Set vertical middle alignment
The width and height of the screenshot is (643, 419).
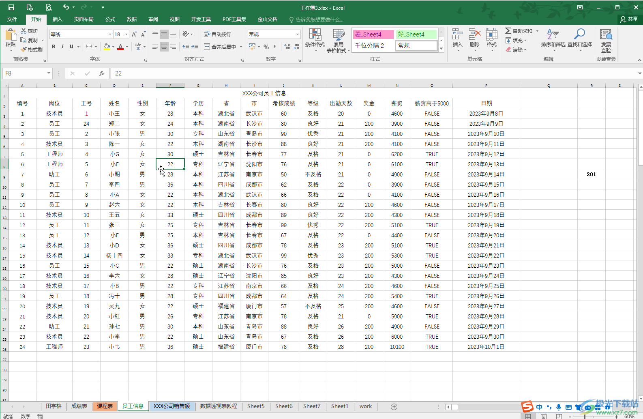(x=164, y=34)
